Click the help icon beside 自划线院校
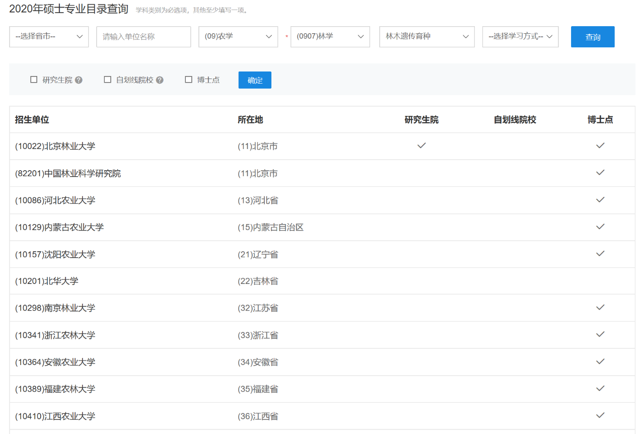Image resolution: width=638 pixels, height=434 pixels. [x=160, y=80]
